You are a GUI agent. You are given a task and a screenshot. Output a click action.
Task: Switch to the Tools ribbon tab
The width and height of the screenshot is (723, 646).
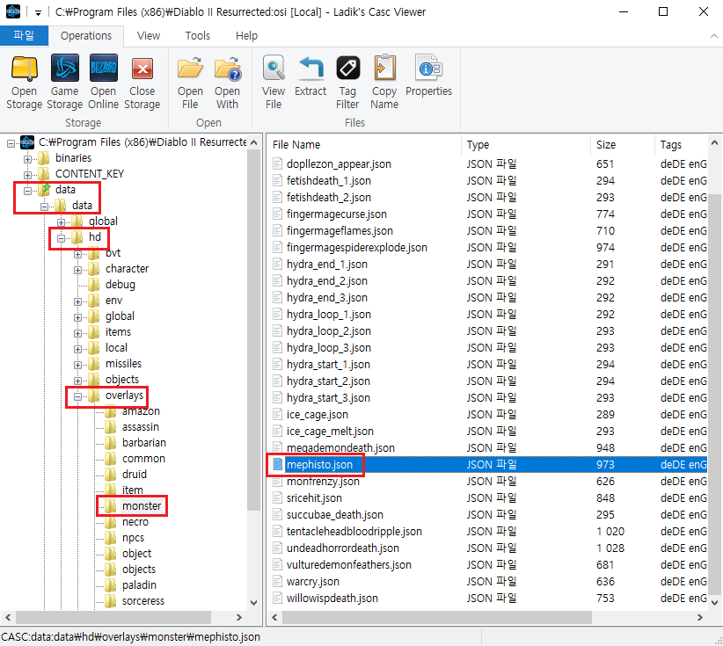(x=198, y=36)
